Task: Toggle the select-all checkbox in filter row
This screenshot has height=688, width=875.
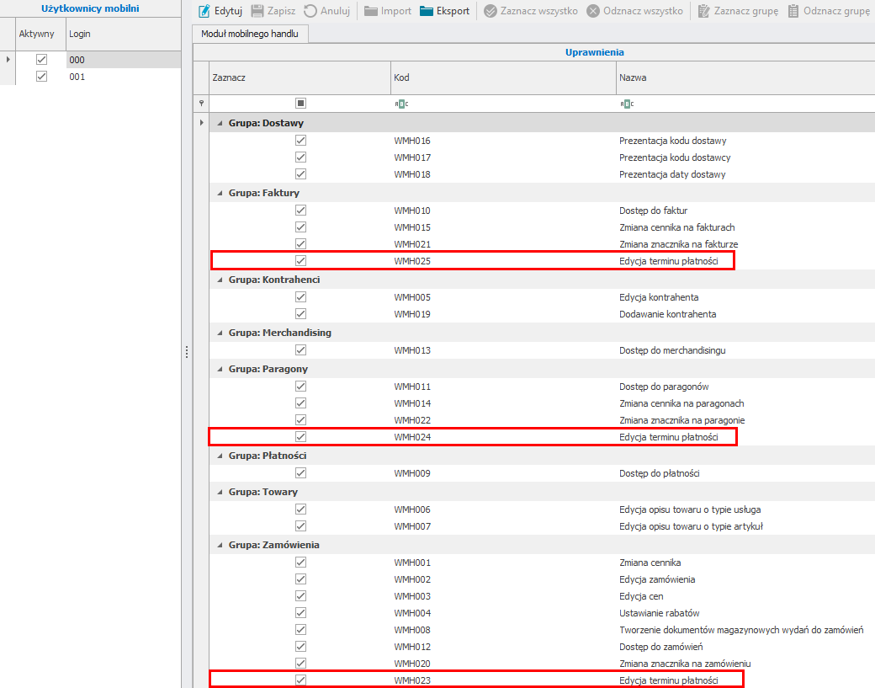Action: click(x=300, y=104)
